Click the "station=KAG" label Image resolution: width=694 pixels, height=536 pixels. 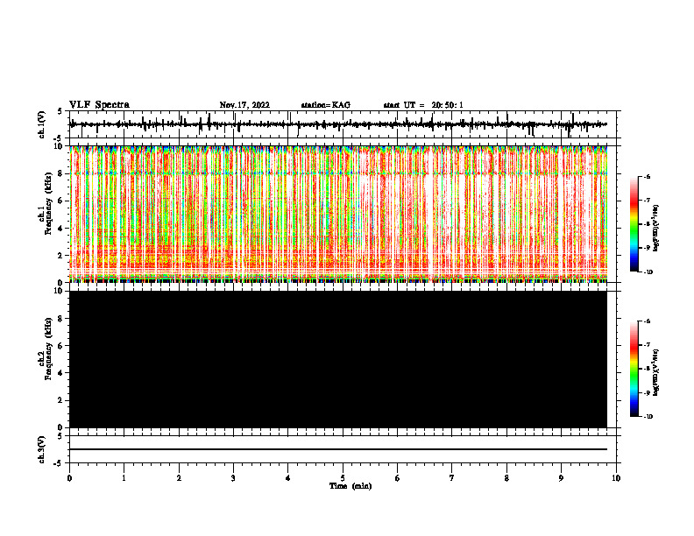(x=326, y=105)
